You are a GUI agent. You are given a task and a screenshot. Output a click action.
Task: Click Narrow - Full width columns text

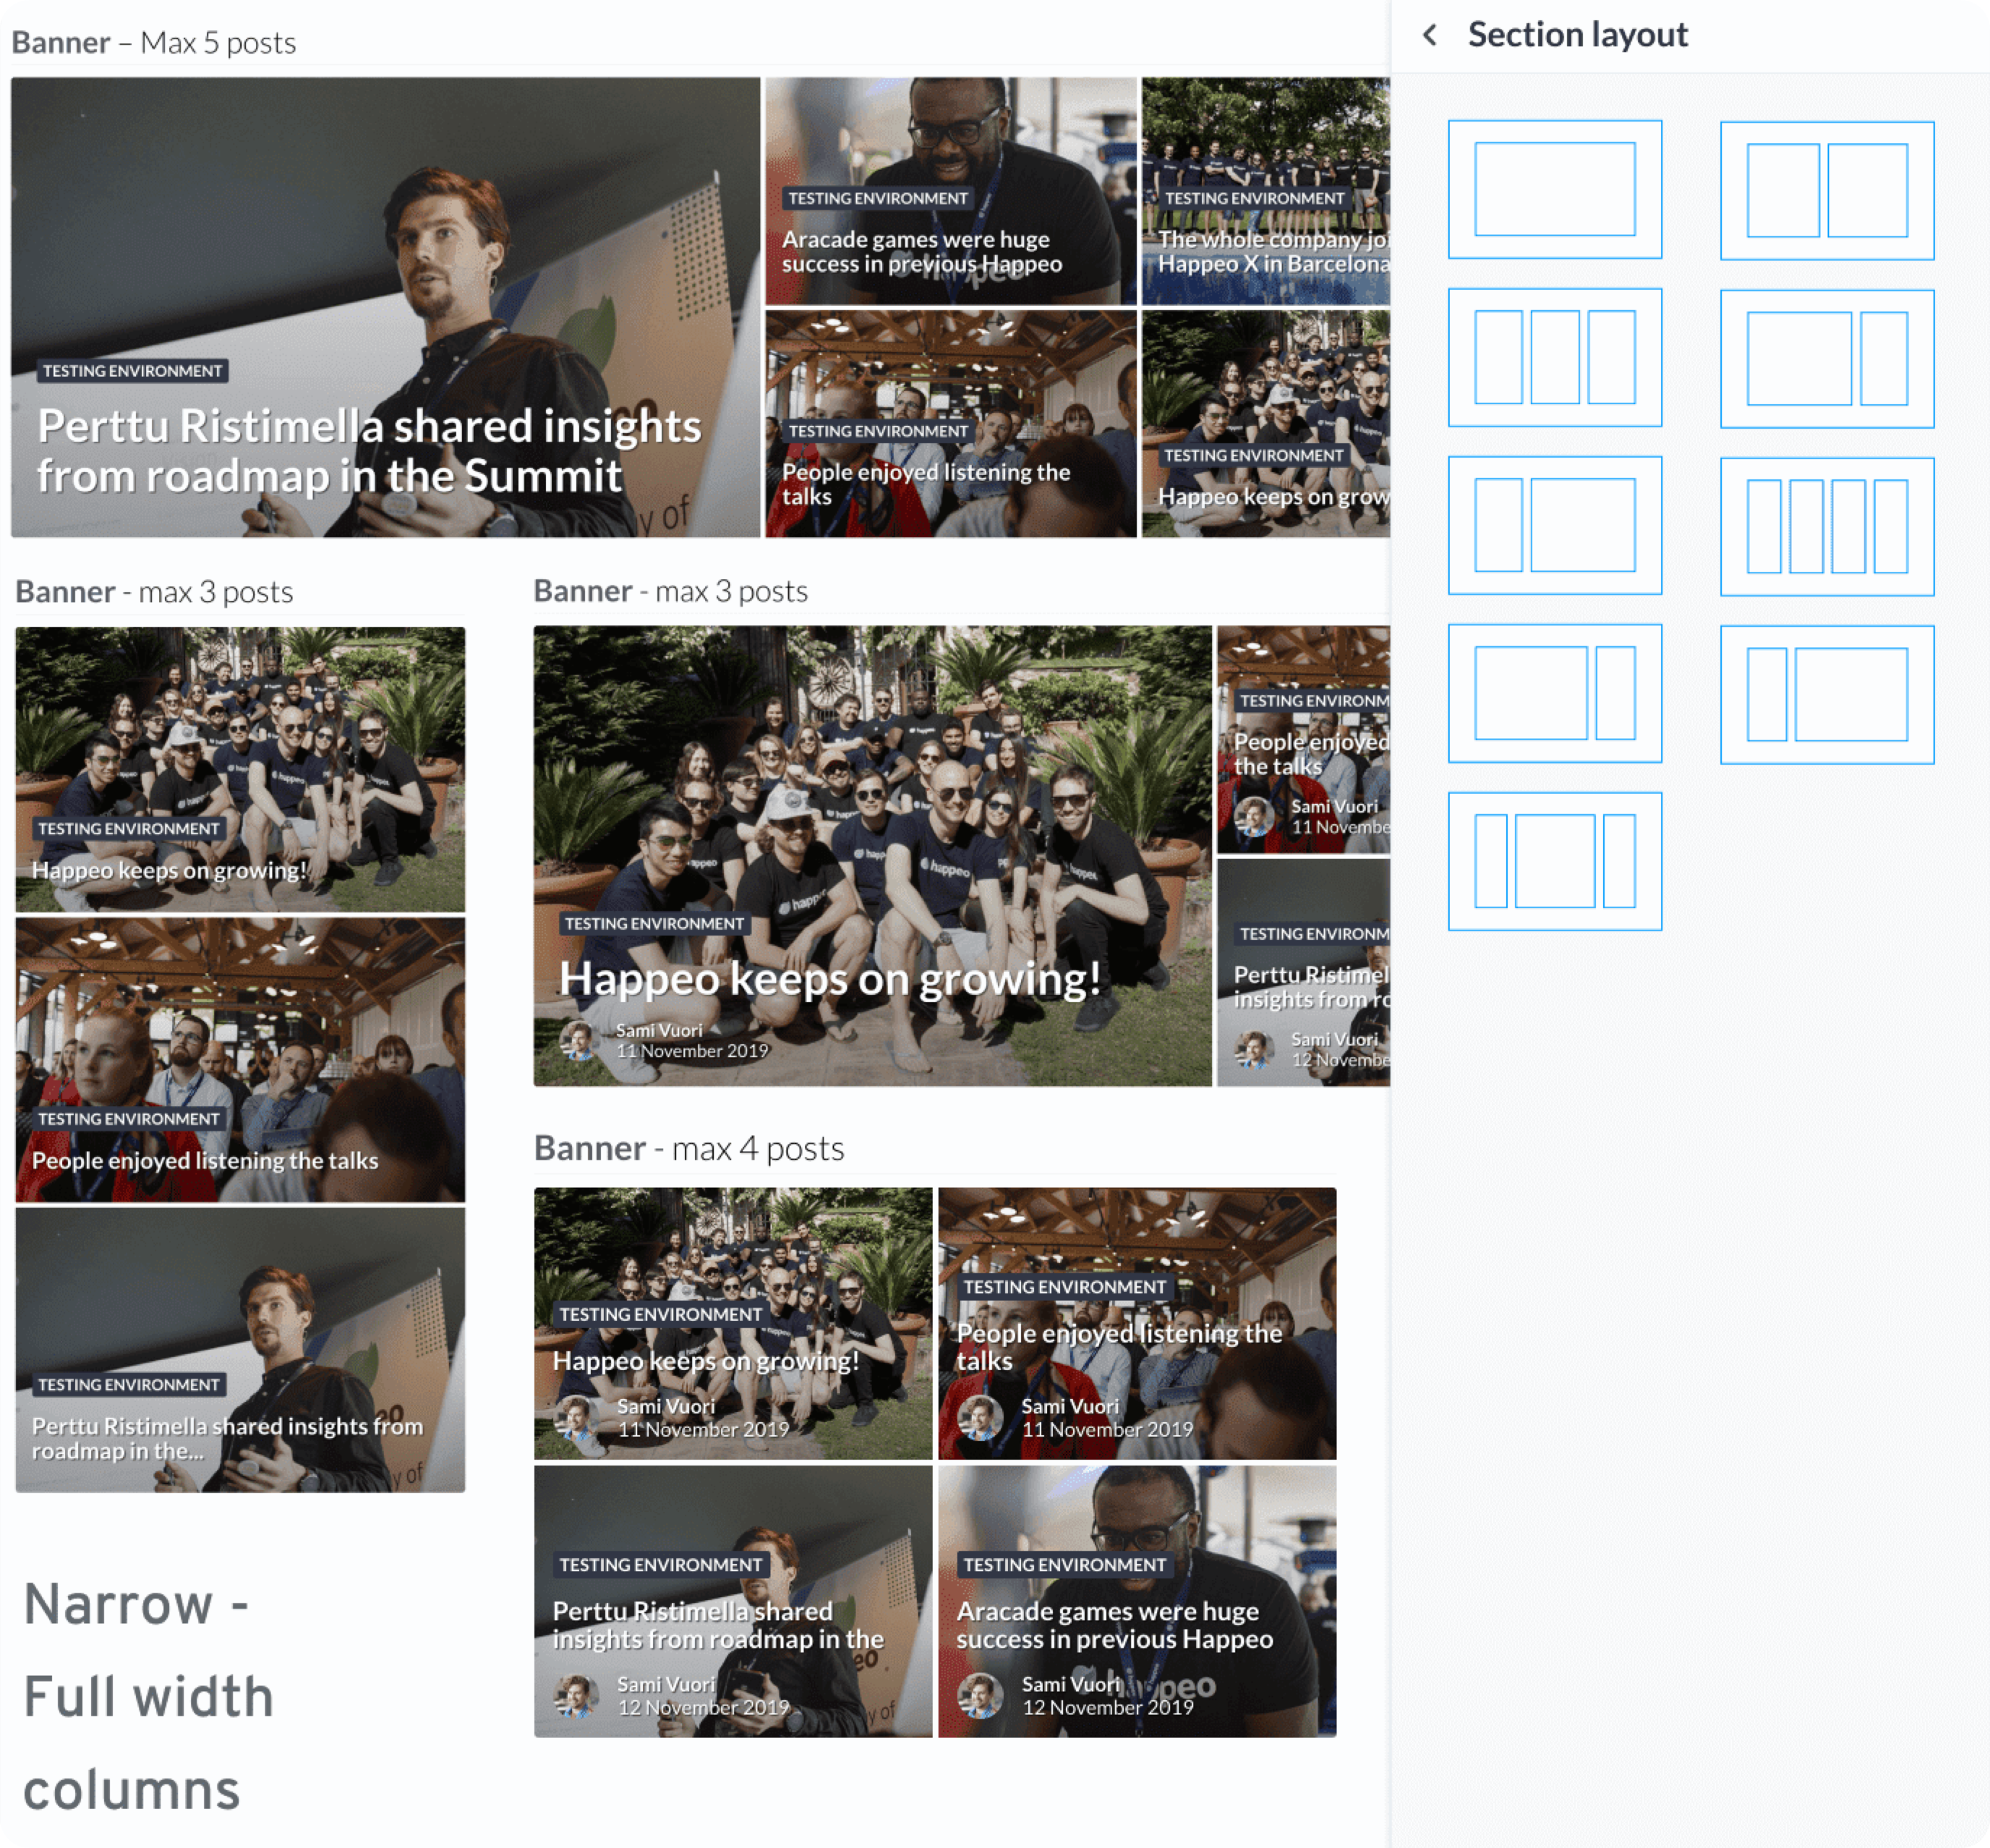(x=148, y=1697)
